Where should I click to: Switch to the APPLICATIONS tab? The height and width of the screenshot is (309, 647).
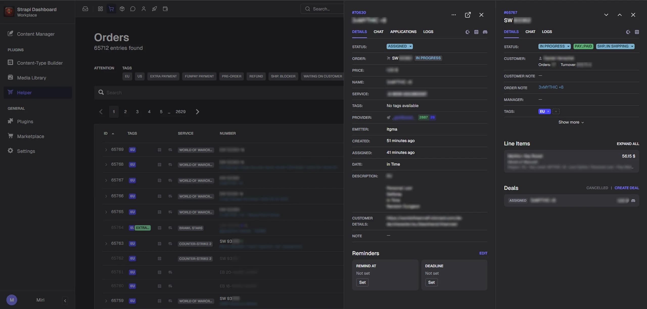point(403,32)
